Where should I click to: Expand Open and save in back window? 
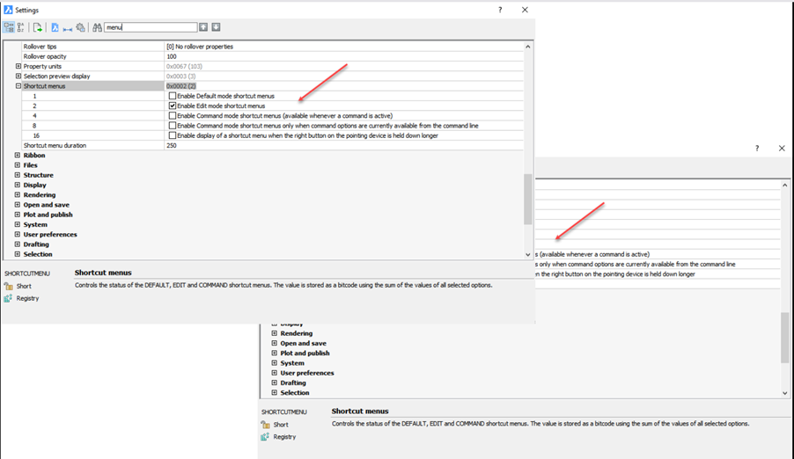click(274, 343)
